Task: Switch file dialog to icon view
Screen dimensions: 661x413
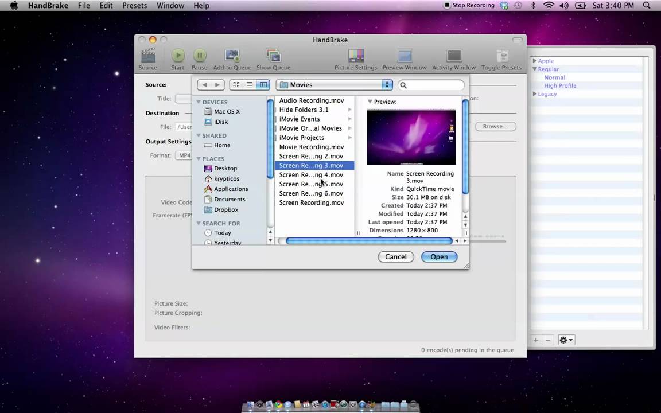Action: pos(236,85)
